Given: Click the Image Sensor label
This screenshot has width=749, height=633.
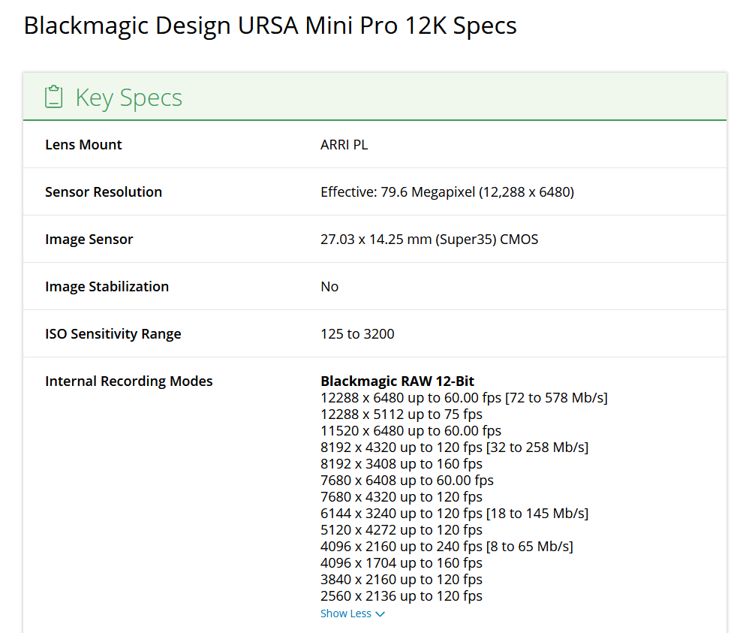Looking at the screenshot, I should click(x=89, y=239).
